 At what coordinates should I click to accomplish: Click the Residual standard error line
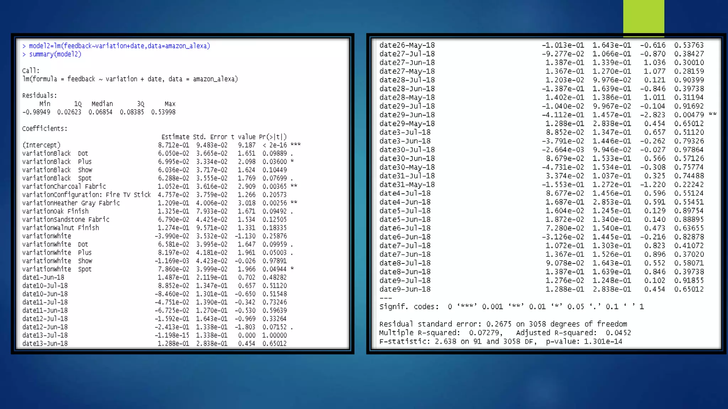[x=503, y=324]
